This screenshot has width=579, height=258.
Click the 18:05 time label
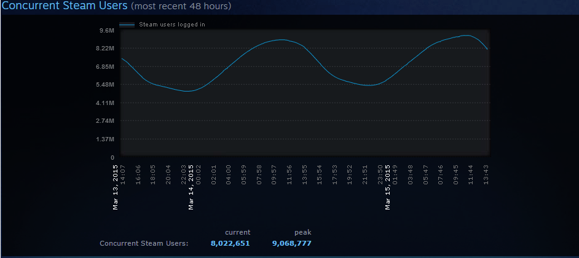click(x=153, y=174)
